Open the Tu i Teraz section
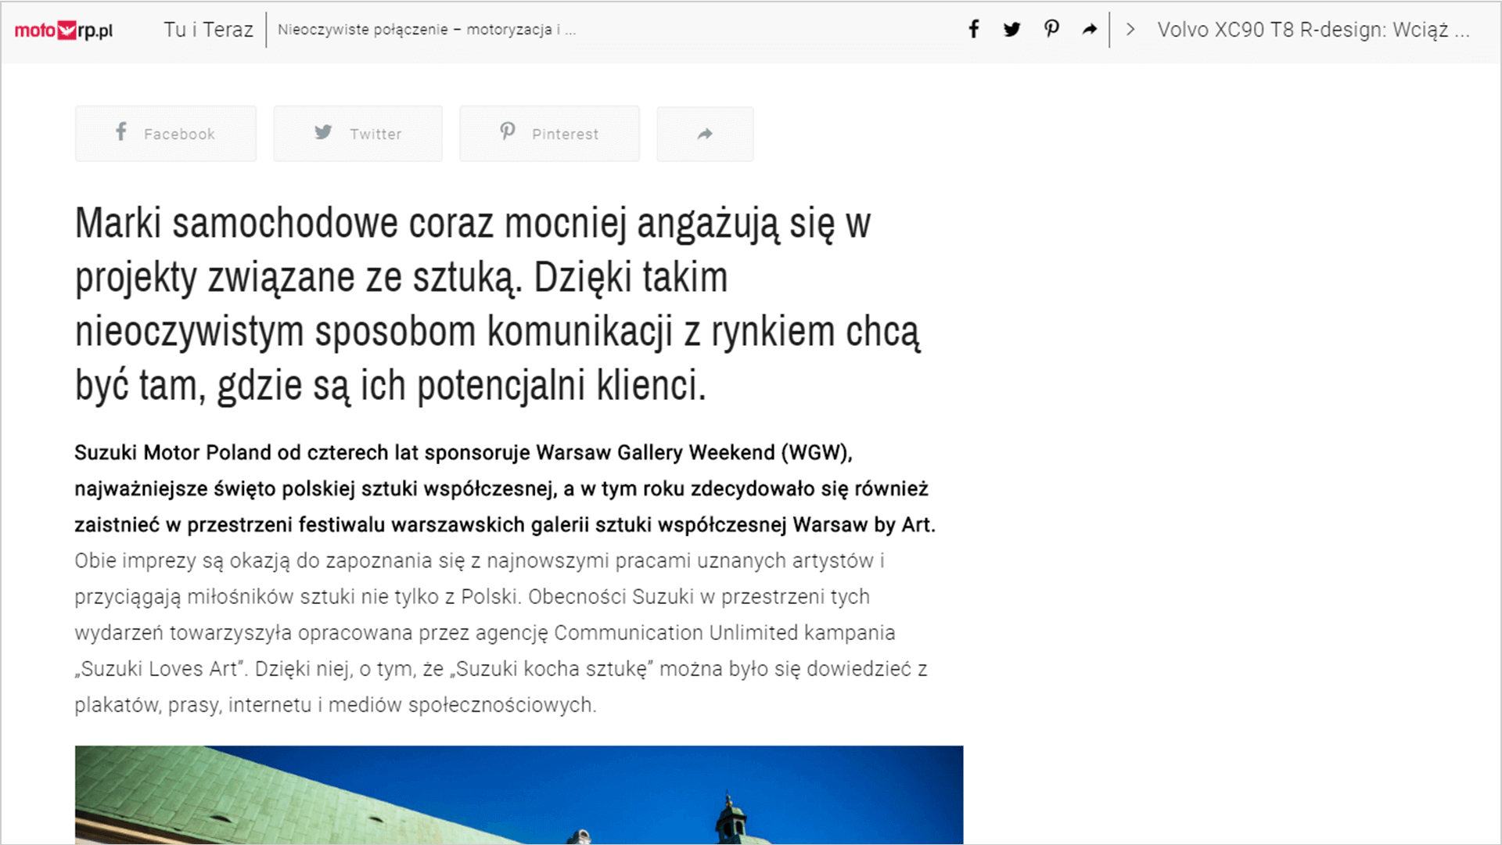 pyautogui.click(x=208, y=30)
